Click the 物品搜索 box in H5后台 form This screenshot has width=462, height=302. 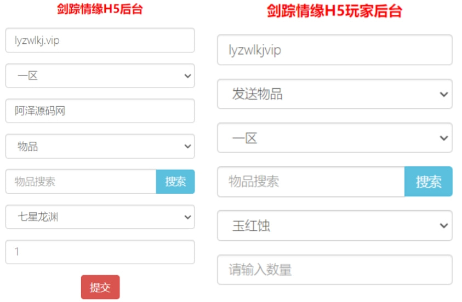(81, 182)
